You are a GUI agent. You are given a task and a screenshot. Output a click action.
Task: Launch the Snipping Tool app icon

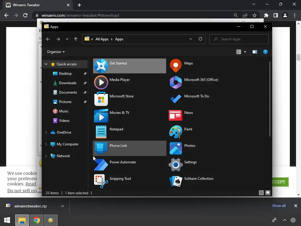(x=101, y=181)
